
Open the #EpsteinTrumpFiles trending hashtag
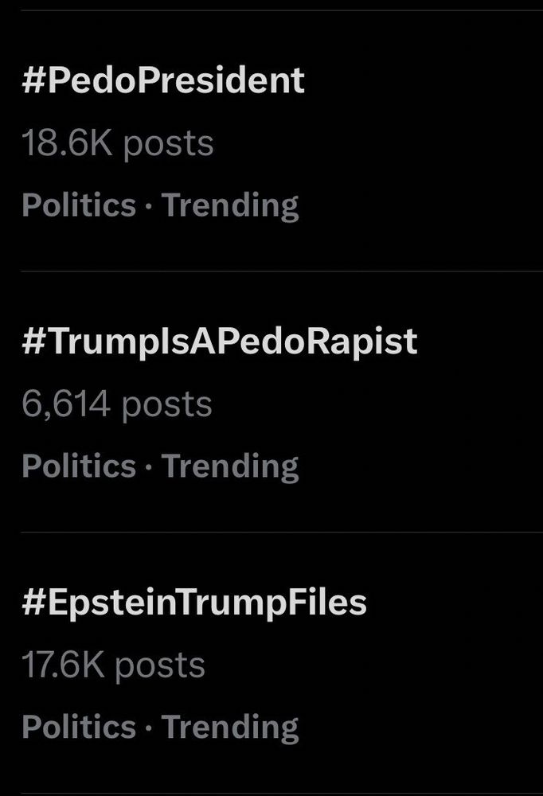coord(194,603)
